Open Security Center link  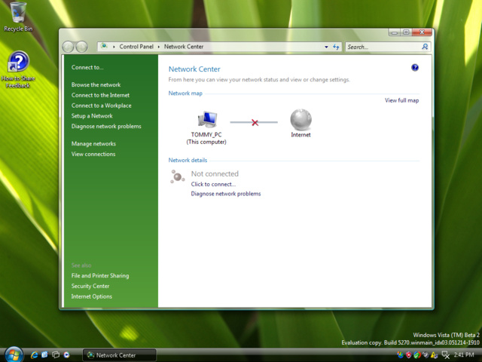(x=90, y=286)
